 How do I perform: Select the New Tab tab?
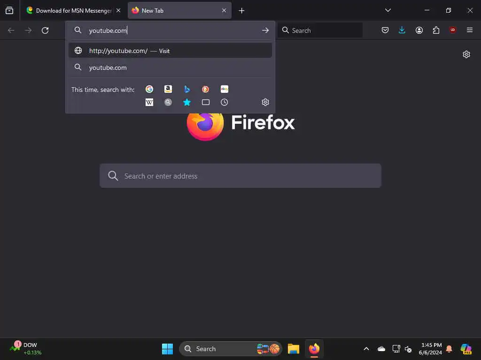[x=179, y=10]
